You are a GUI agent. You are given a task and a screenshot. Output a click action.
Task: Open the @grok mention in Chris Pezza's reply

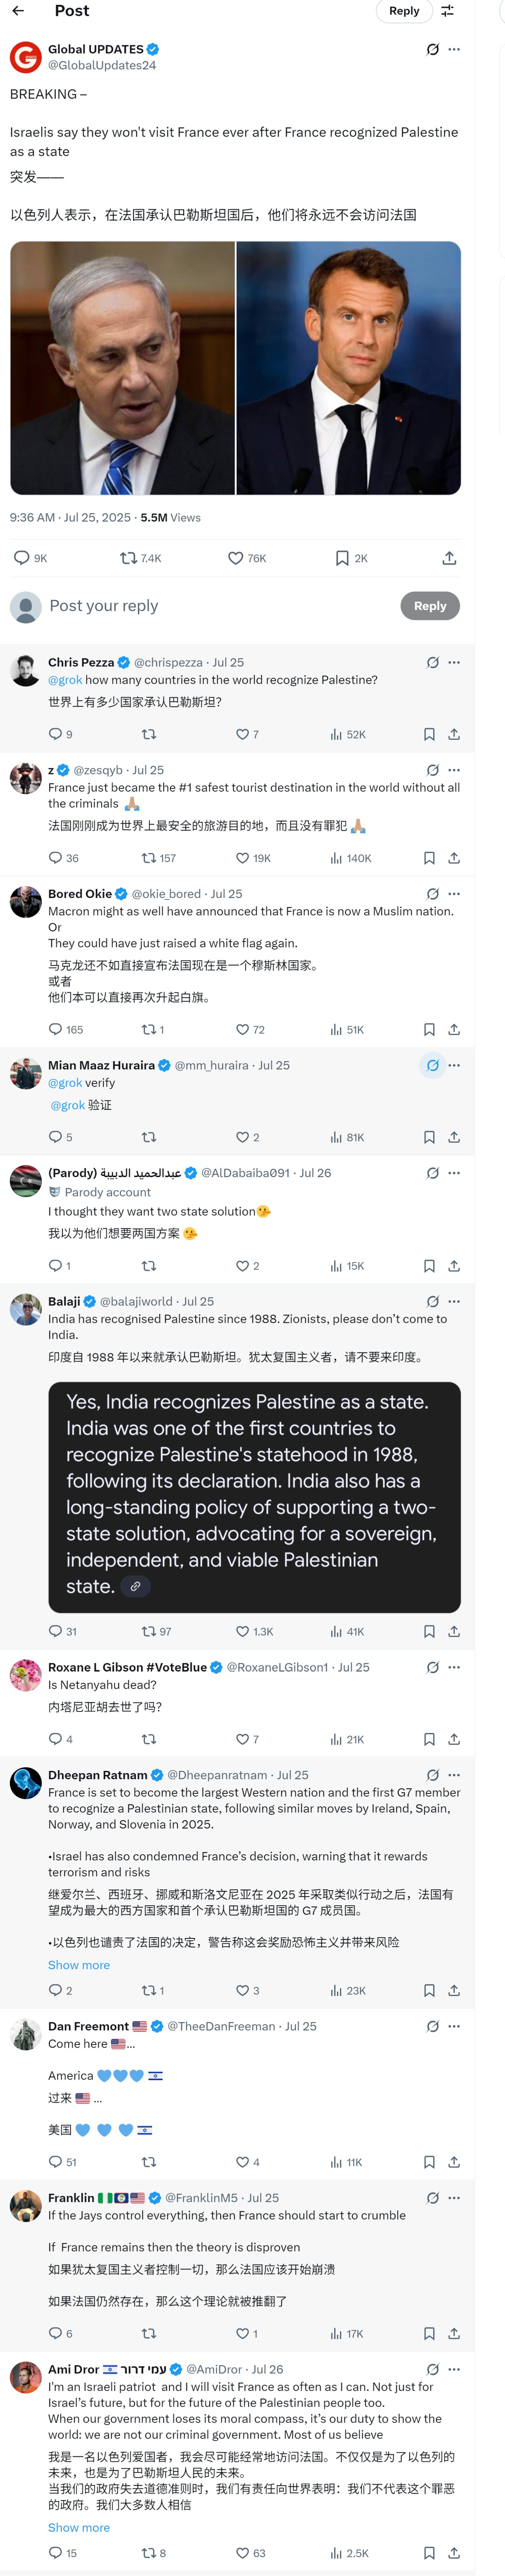(x=65, y=680)
